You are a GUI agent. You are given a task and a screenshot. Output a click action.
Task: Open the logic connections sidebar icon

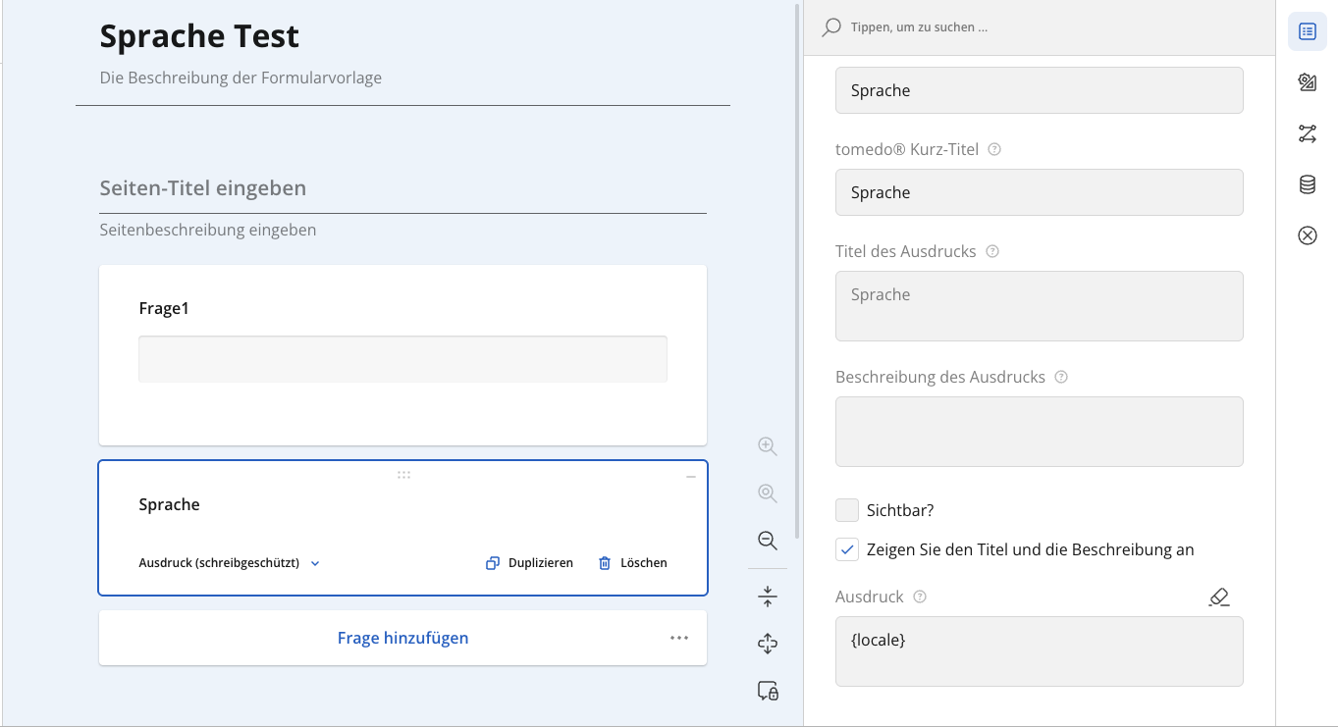pyautogui.click(x=1308, y=133)
